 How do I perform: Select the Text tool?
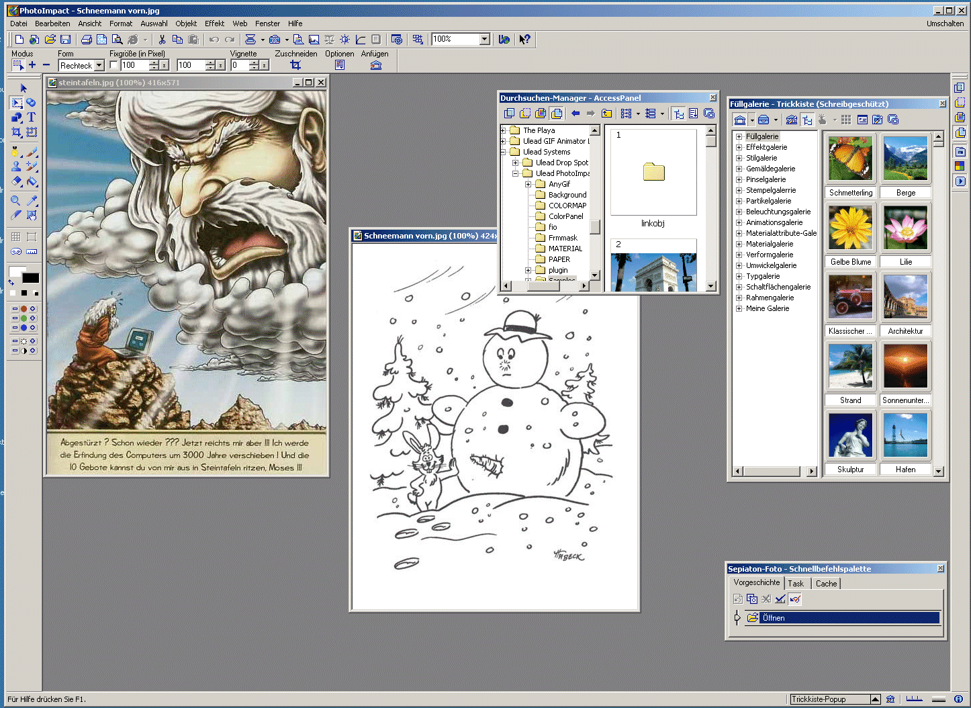click(32, 117)
